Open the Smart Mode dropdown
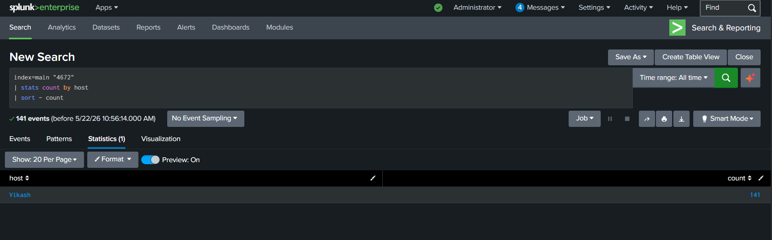 point(727,119)
